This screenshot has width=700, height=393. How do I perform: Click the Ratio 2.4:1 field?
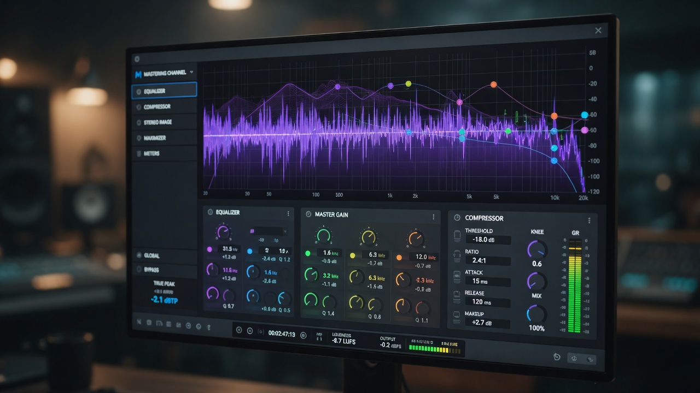coord(488,261)
